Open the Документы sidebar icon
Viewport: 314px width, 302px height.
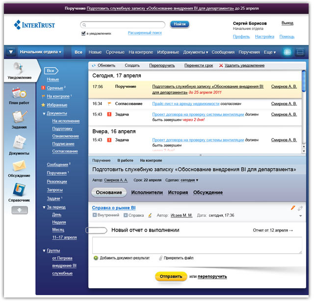pos(19,144)
